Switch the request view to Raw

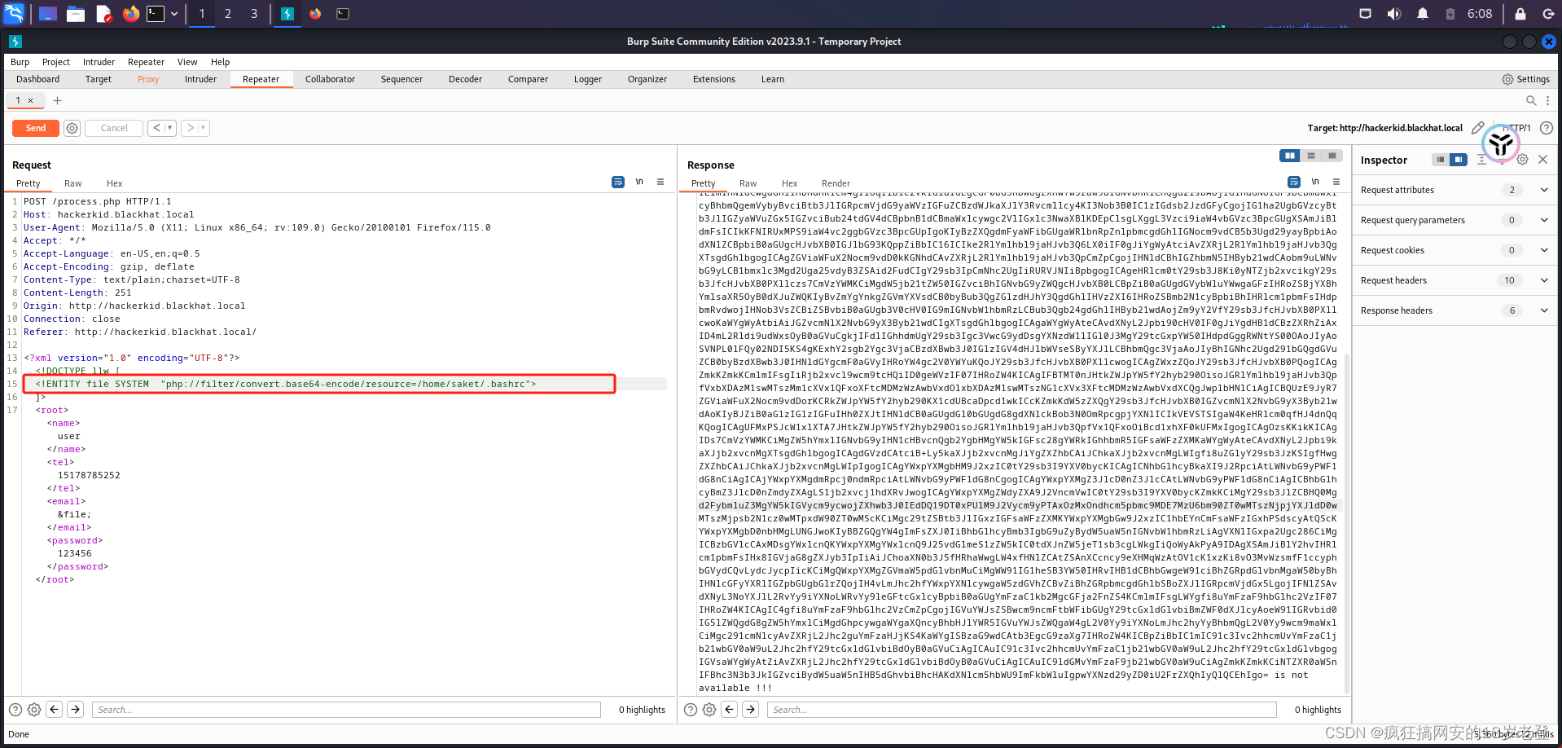click(x=73, y=183)
